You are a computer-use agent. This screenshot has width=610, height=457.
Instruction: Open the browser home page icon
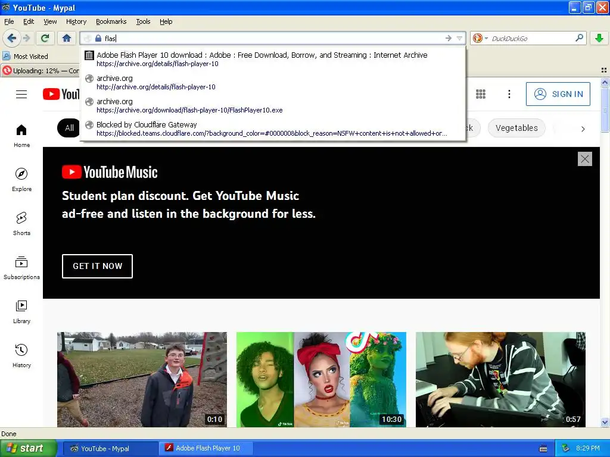(67, 38)
